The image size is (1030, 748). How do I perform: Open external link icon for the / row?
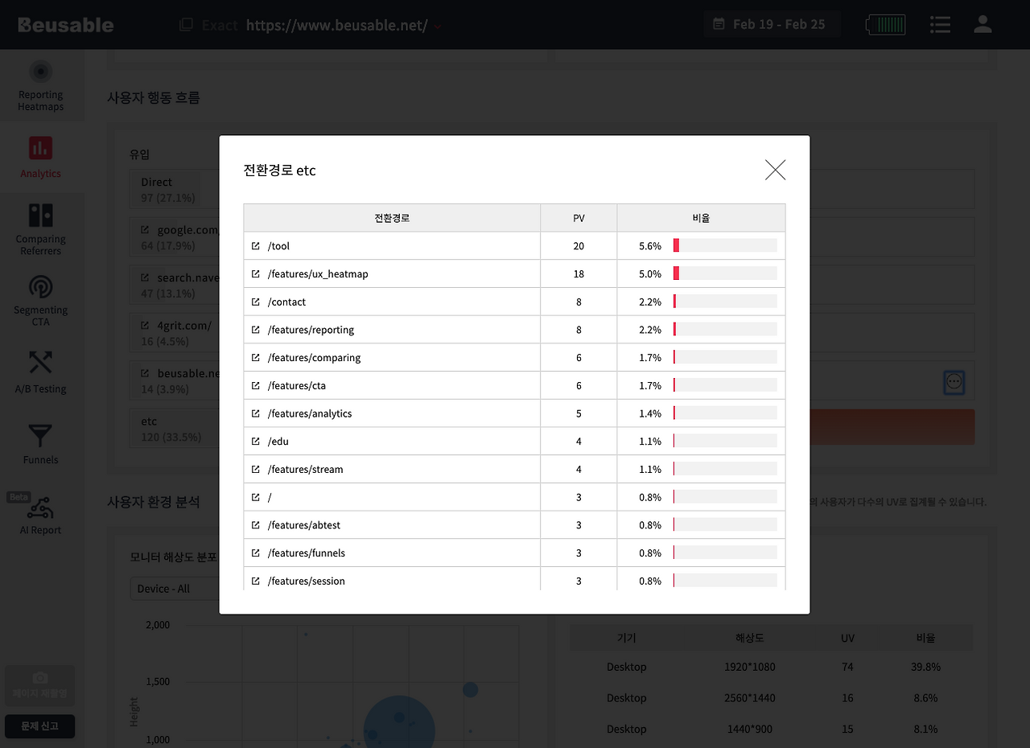[256, 497]
